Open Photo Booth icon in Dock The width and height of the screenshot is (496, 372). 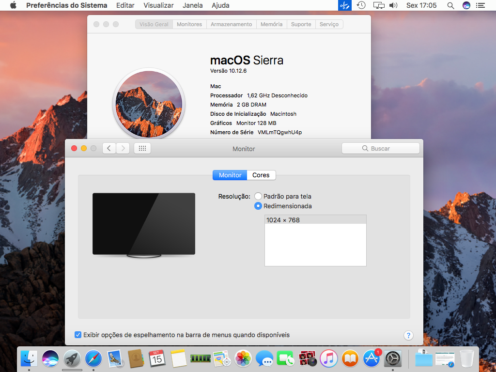click(307, 359)
